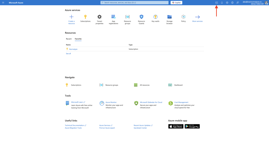This screenshot has width=269, height=157.
Task: Click the search resources input field
Action: (x=134, y=2)
